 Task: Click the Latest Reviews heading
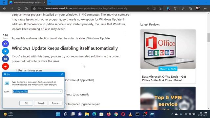click(150, 25)
